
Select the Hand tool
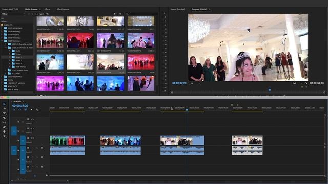[4, 132]
